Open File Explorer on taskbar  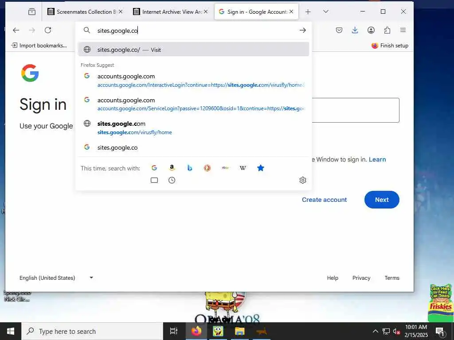pyautogui.click(x=240, y=331)
